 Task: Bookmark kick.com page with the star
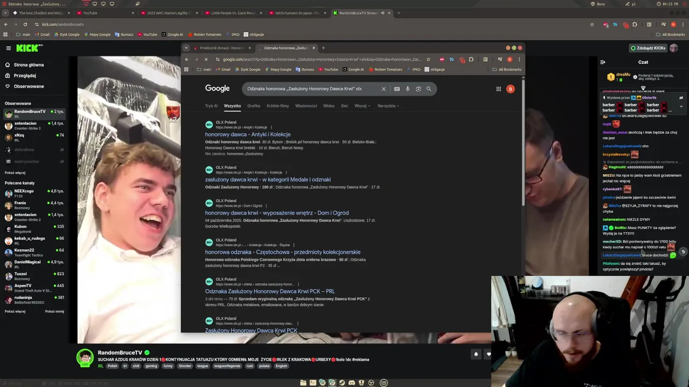[x=592, y=24]
